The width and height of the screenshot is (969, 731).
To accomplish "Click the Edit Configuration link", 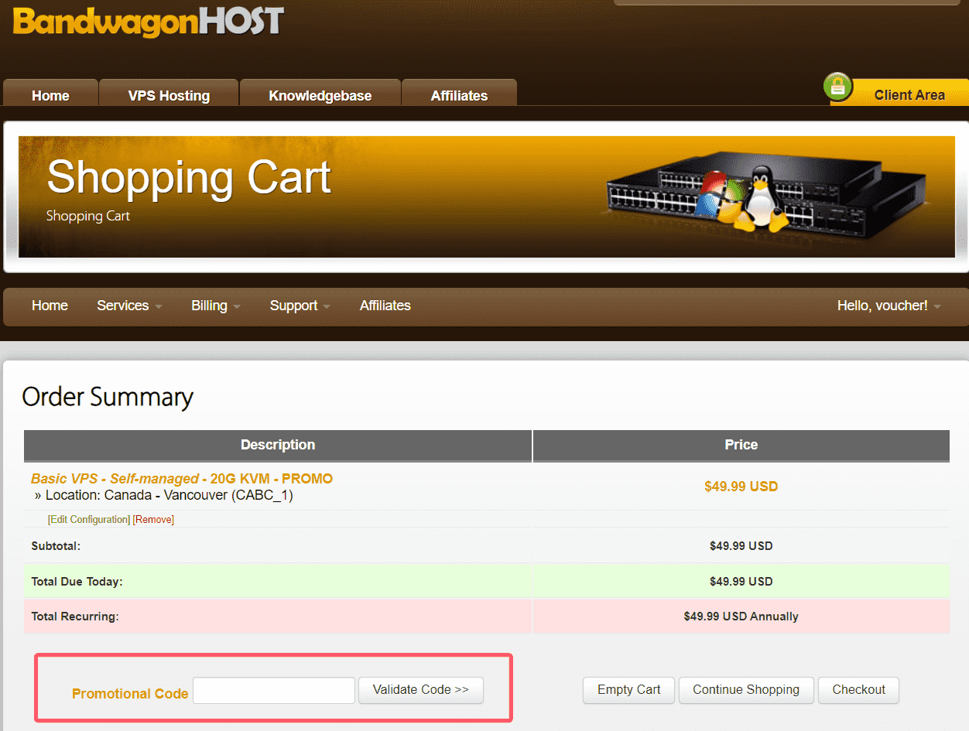I will point(89,520).
